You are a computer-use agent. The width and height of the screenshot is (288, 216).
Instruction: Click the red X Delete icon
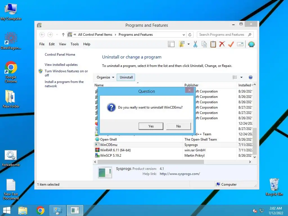point(222,44)
